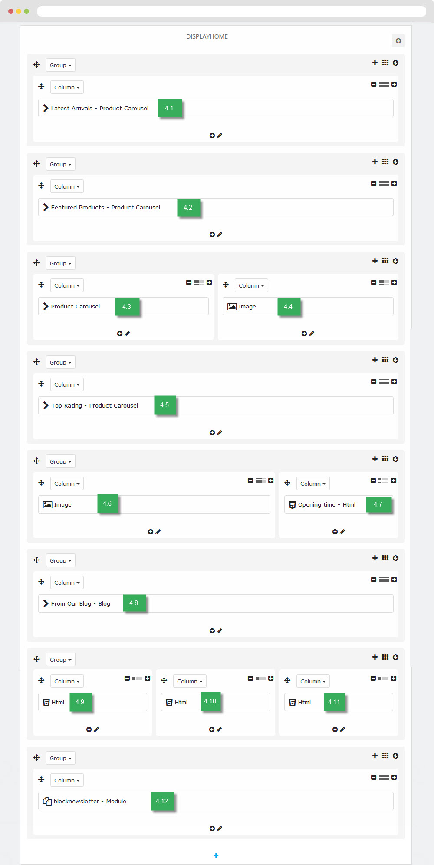Click column width lines icon in Top Rating column
This screenshot has width=434, height=865.
[x=384, y=381]
